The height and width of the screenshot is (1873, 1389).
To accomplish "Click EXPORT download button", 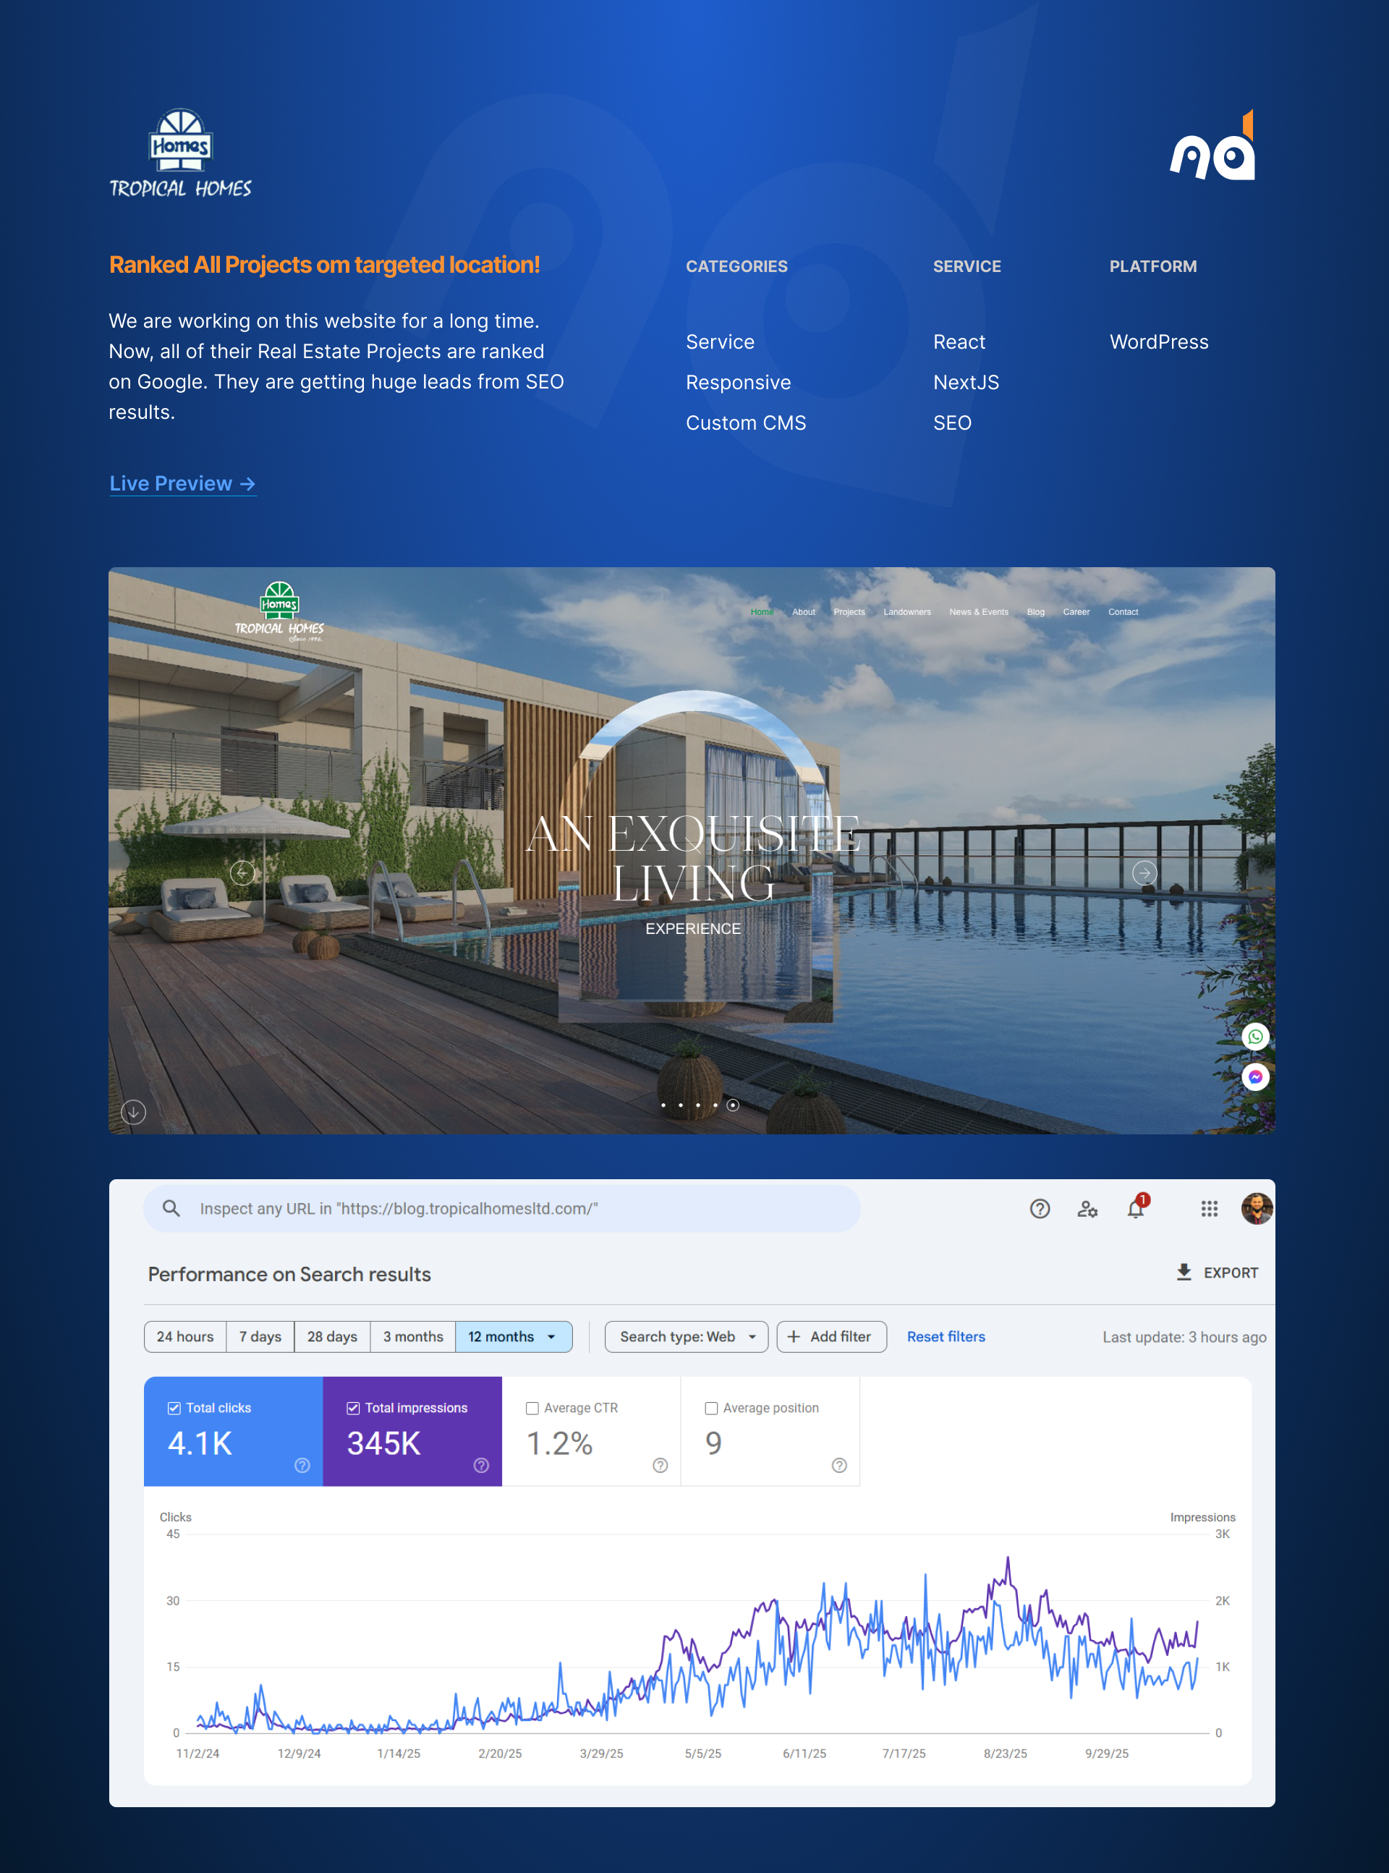I will point(1217,1273).
